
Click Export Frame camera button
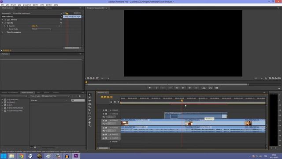[x=217, y=88]
